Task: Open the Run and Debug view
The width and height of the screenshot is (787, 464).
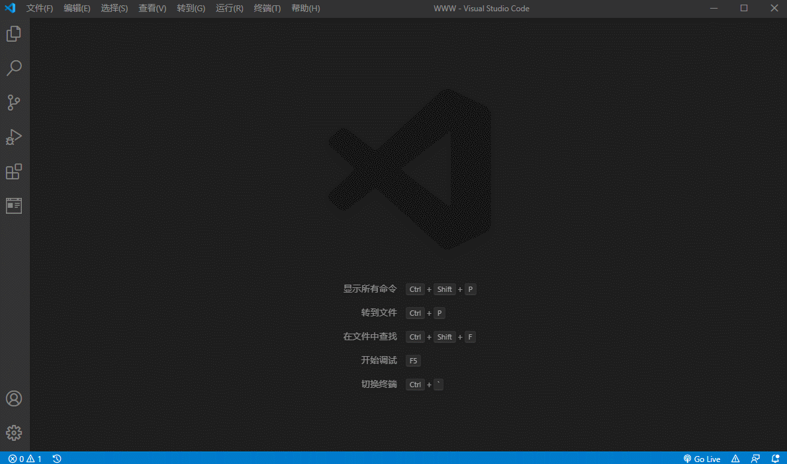Action: click(x=14, y=136)
